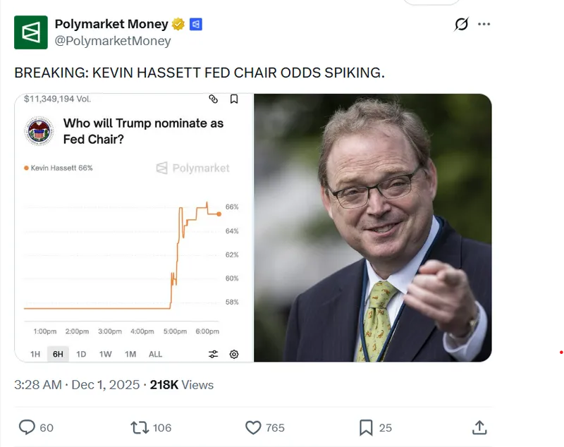The image size is (564, 447).
Task: Bookmark the post with the bookmark icon
Action: pyautogui.click(x=365, y=427)
